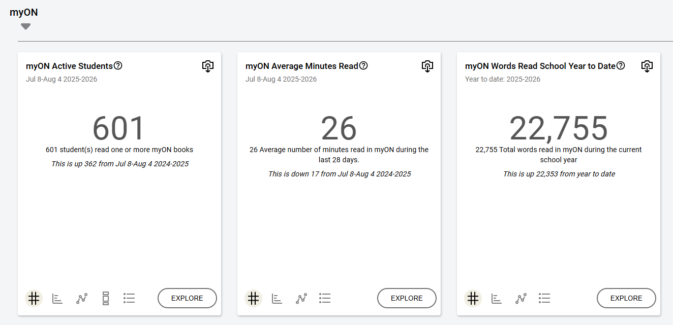673x325 pixels.
Task: Collapse the myON section arrow
Action: tap(25, 26)
